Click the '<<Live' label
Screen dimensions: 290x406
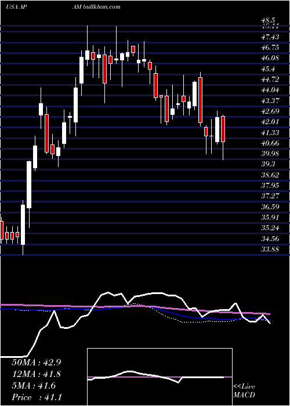click(244, 387)
